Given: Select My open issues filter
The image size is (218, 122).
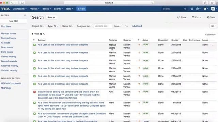Looking at the screenshot, I should coord(9,34).
